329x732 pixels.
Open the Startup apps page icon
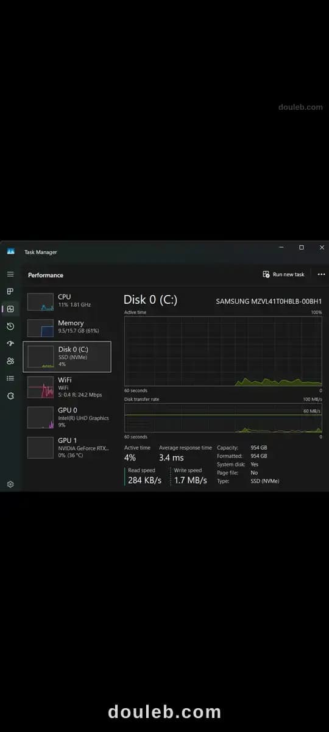[10, 343]
